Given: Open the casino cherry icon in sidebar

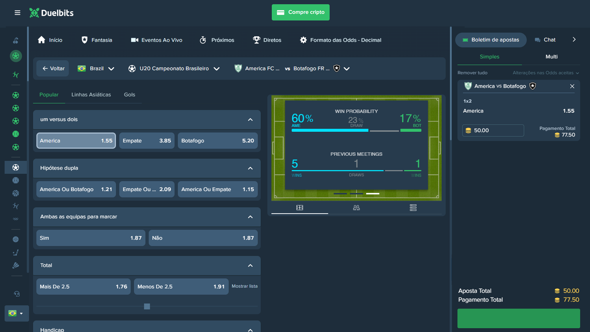Looking at the screenshot, I should [x=16, y=40].
